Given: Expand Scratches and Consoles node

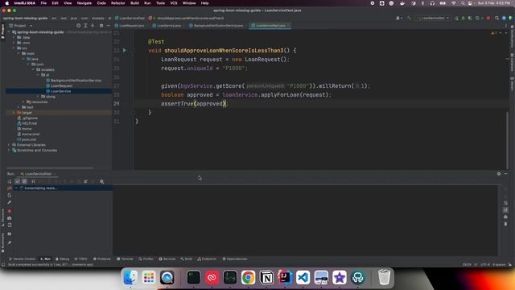Looking at the screenshot, I should click(x=9, y=151).
